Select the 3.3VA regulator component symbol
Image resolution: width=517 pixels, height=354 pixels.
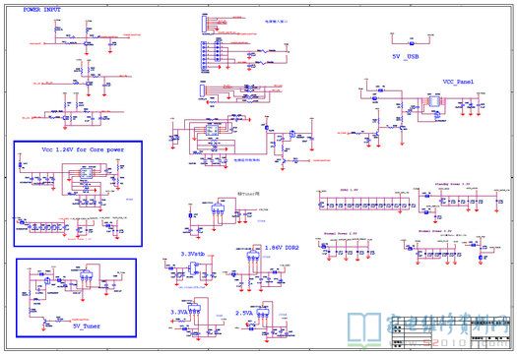coord(196,310)
